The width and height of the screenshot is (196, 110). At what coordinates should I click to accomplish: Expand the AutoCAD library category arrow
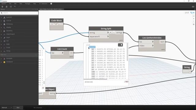tap(1, 18)
